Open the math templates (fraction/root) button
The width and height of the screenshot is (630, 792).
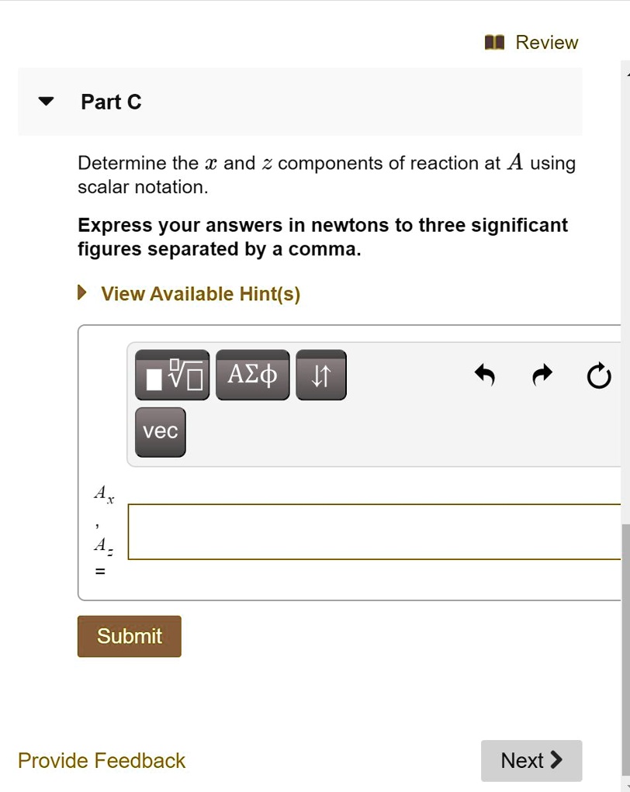172,375
